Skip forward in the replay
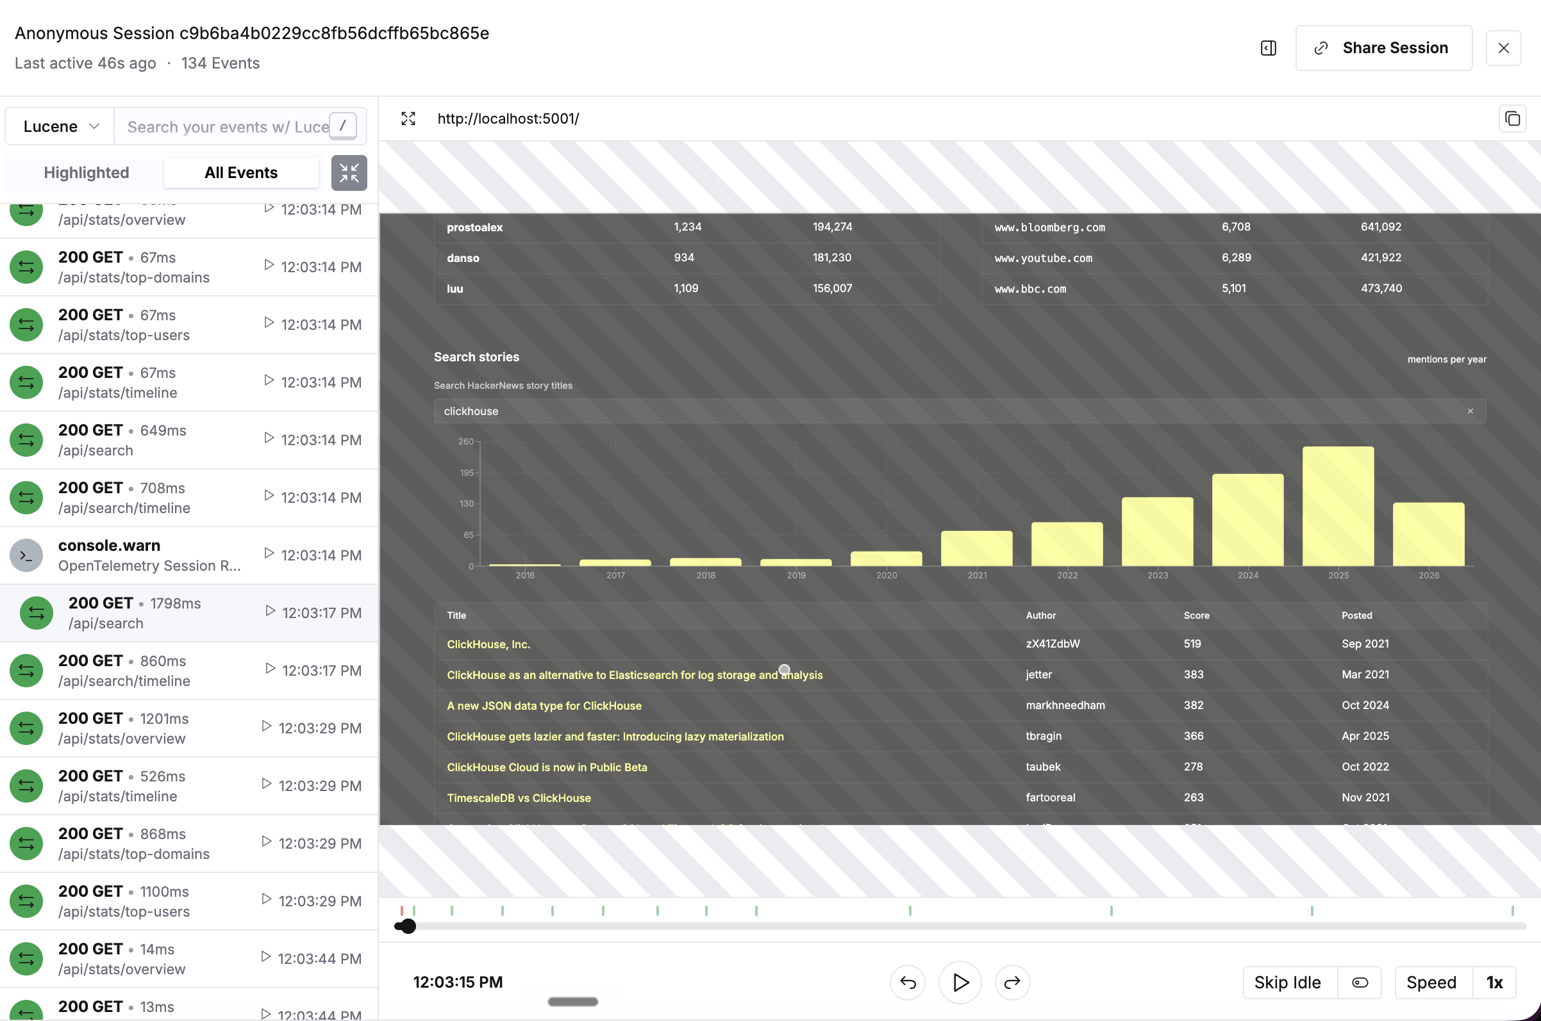 [1012, 982]
